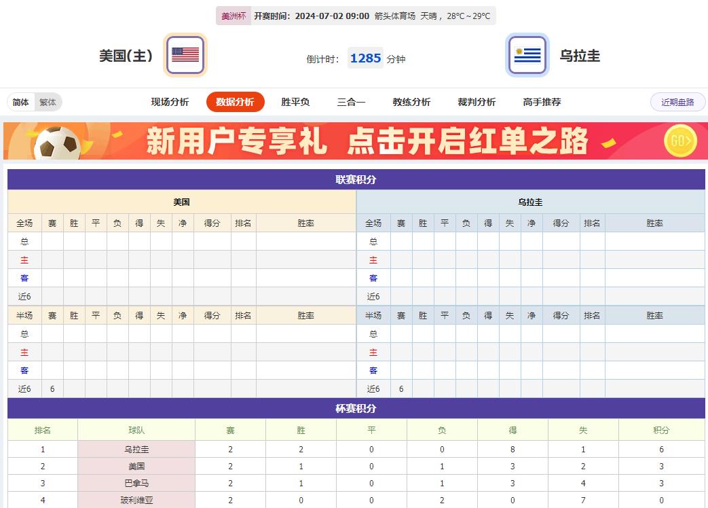Click the GO icon in the promo banner
The height and width of the screenshot is (508, 708).
(679, 141)
